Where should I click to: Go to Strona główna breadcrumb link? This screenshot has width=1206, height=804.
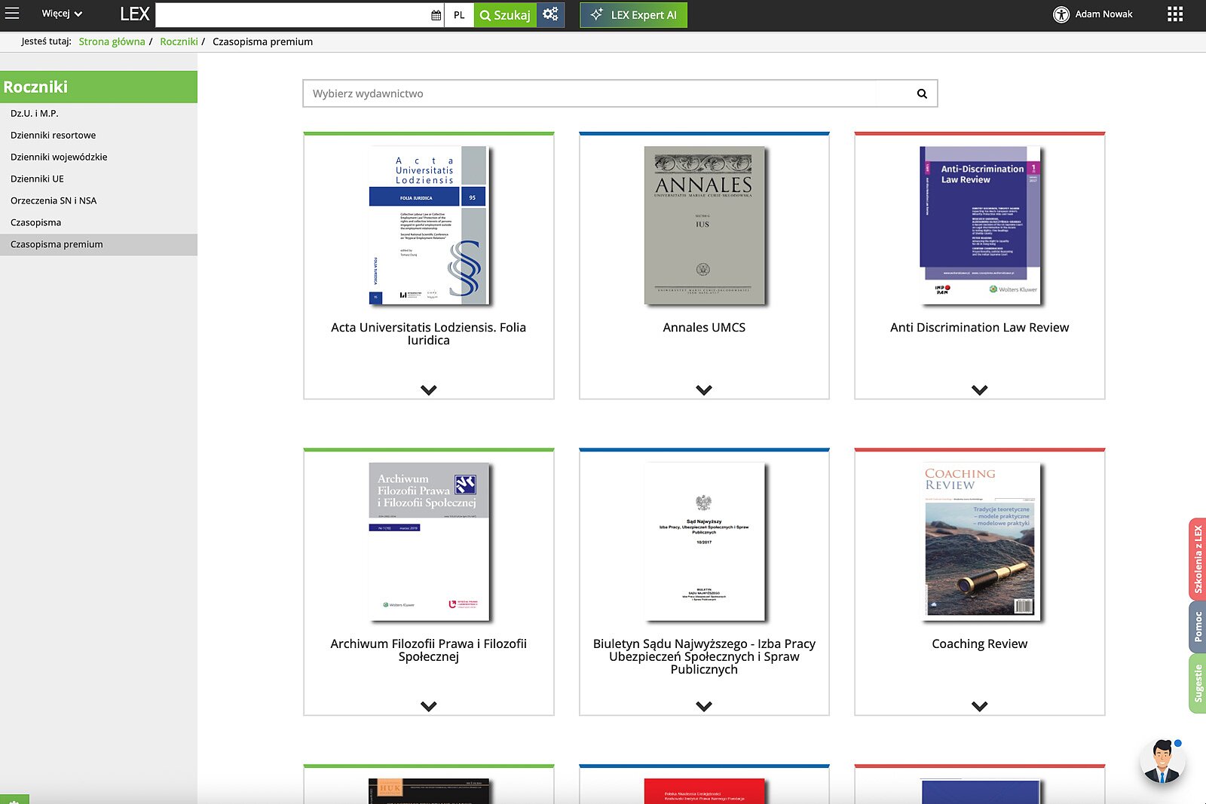tap(112, 41)
